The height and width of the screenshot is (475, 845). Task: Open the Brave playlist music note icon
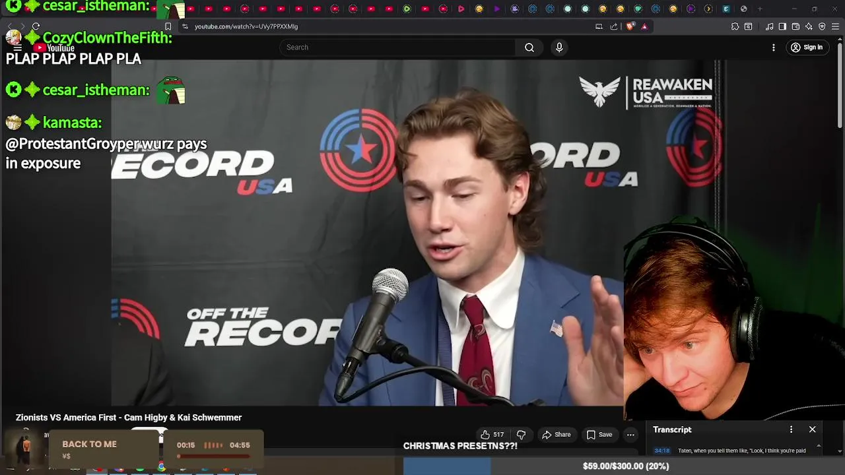[770, 26]
